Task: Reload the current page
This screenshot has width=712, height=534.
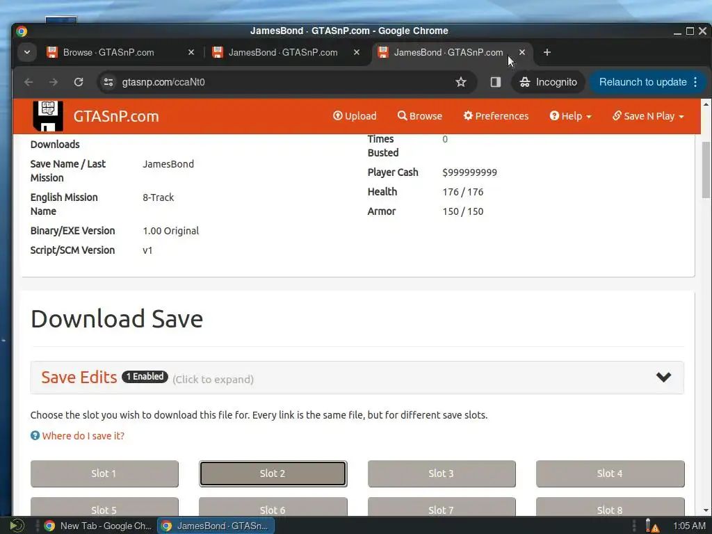Action: pos(79,82)
